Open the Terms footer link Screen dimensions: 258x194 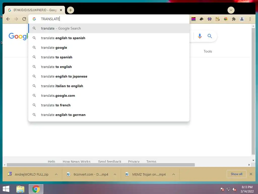[151, 161]
